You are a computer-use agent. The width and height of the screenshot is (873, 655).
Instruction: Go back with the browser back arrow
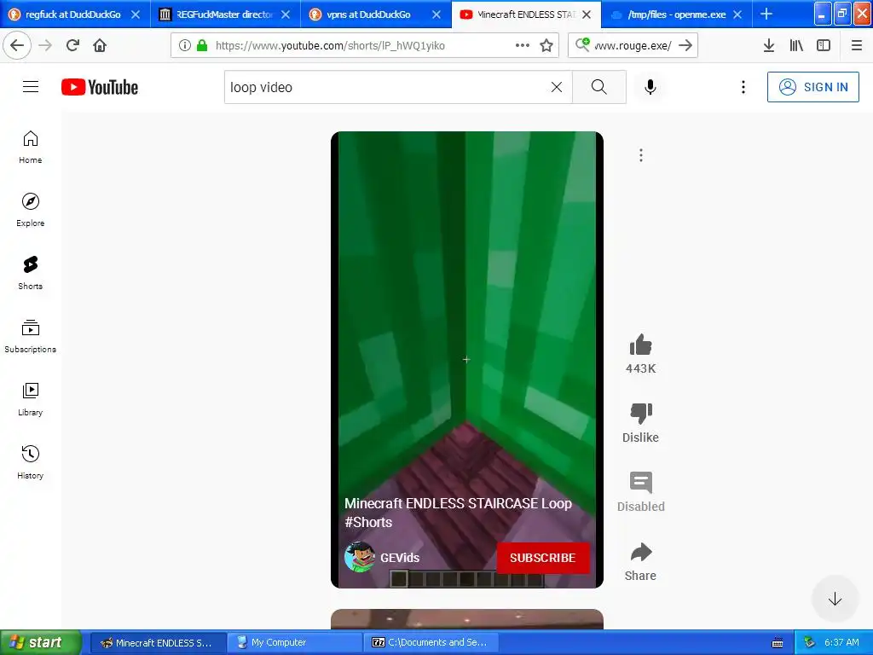(17, 45)
